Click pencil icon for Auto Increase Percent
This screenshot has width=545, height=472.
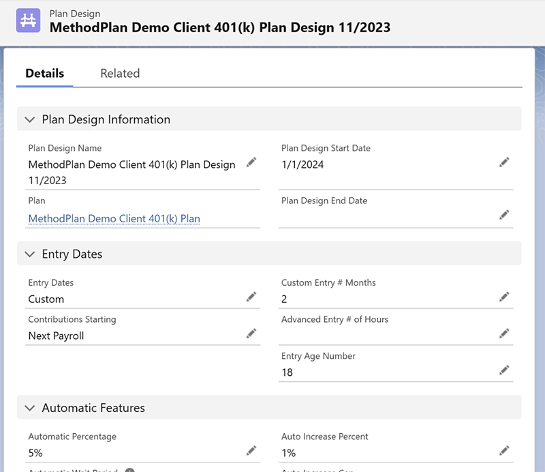pyautogui.click(x=504, y=450)
